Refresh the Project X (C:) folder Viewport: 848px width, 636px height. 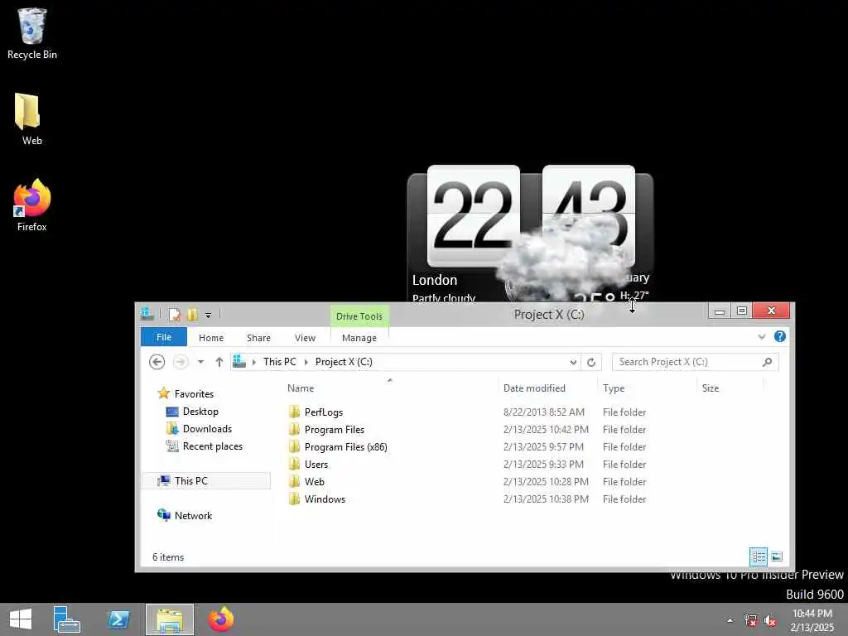coord(591,363)
